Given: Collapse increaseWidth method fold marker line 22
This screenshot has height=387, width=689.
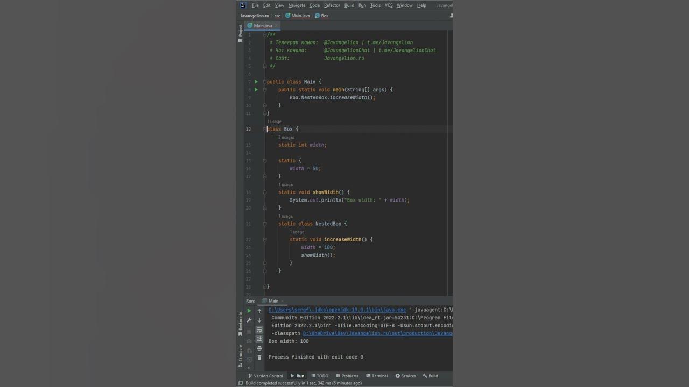Looking at the screenshot, I should [265, 240].
